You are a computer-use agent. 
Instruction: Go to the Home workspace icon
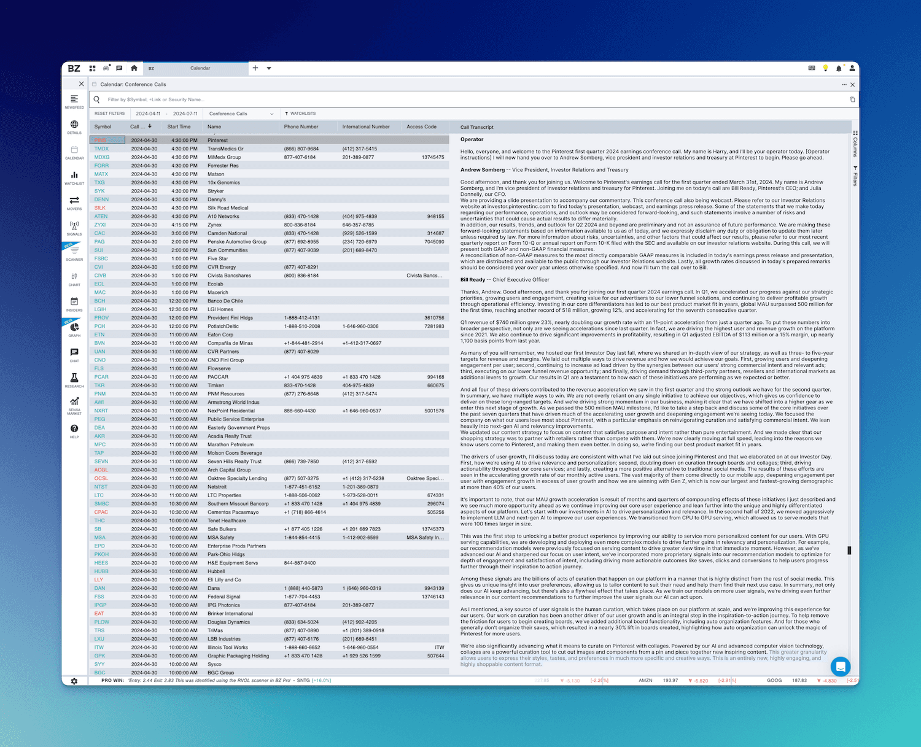tap(134, 68)
